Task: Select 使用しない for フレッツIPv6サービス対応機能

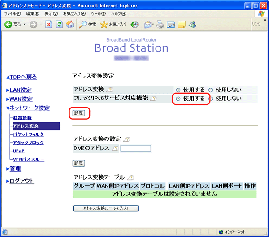Action: [x=211, y=99]
